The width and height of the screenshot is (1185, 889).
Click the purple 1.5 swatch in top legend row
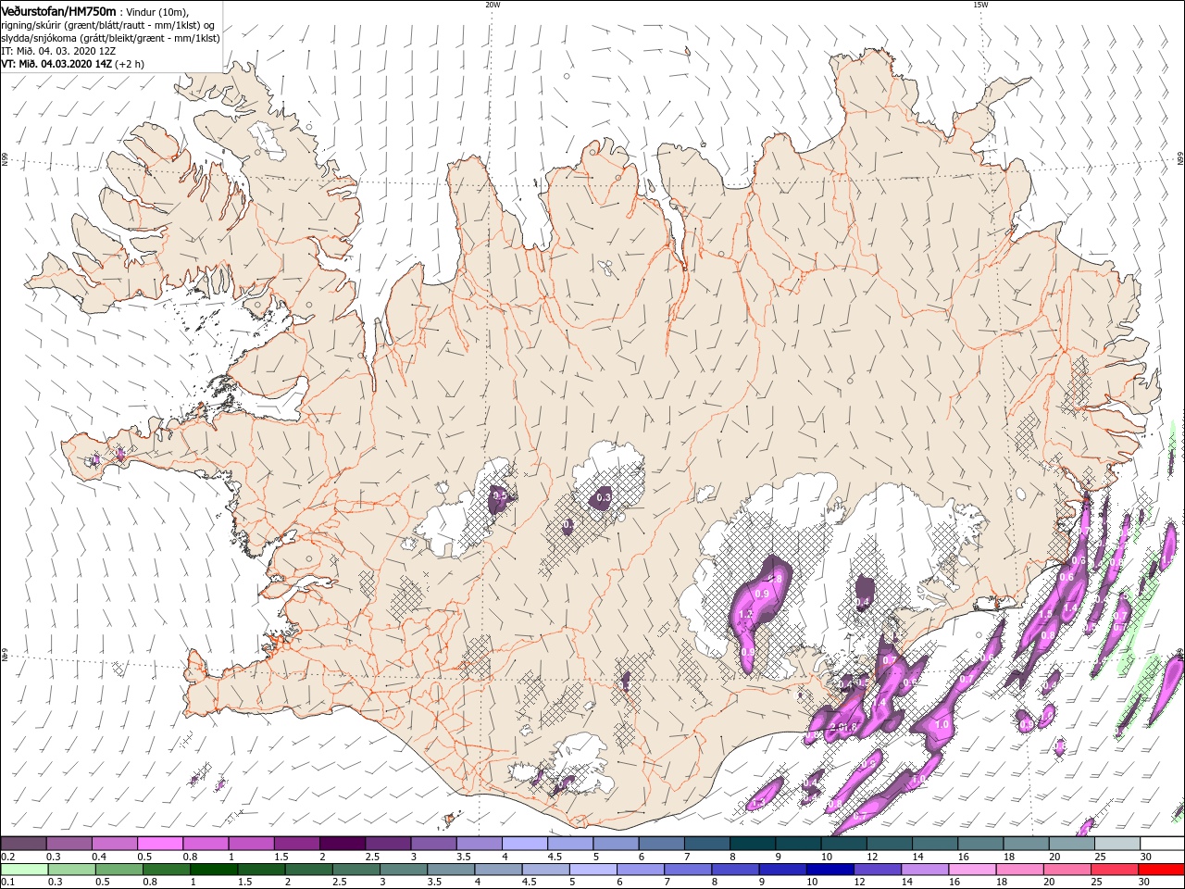click(296, 844)
